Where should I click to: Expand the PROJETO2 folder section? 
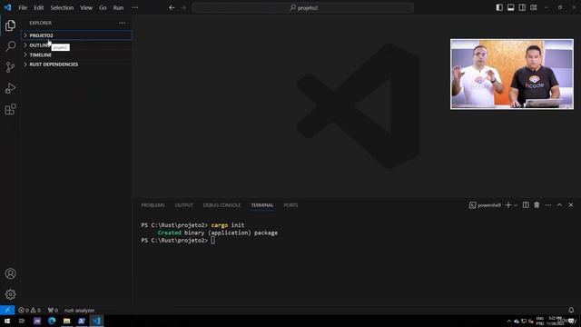[76, 35]
